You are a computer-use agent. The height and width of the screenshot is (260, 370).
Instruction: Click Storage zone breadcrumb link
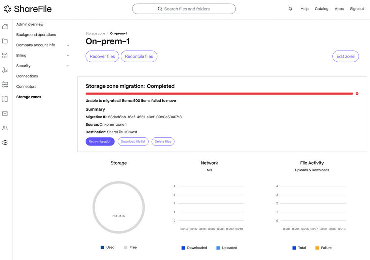click(95, 34)
